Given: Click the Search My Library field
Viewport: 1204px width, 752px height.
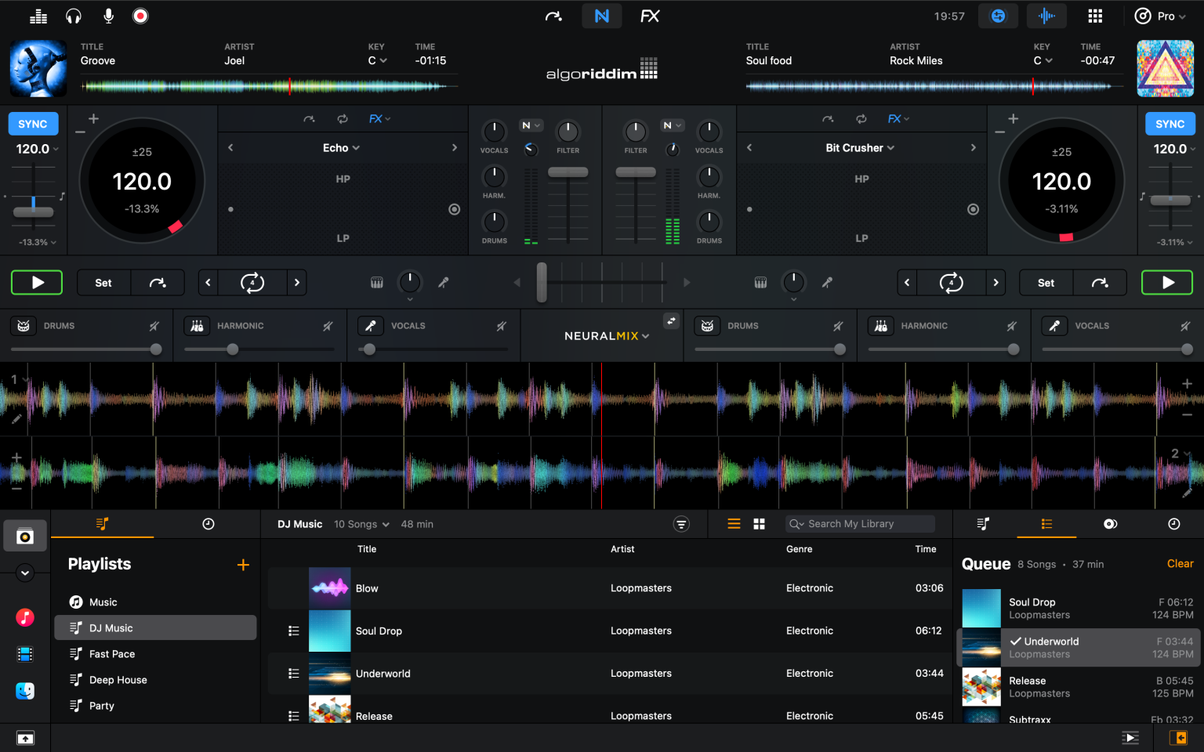Looking at the screenshot, I should (859, 523).
